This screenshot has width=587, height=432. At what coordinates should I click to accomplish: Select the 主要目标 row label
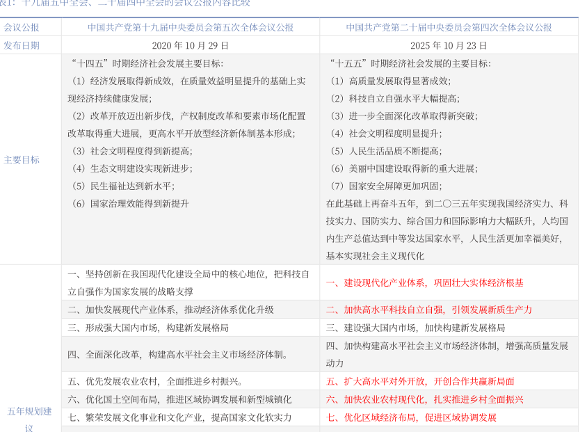point(22,159)
